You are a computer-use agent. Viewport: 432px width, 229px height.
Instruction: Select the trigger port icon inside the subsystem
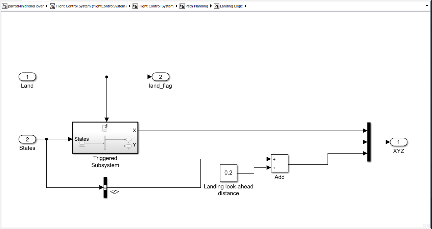click(x=104, y=128)
